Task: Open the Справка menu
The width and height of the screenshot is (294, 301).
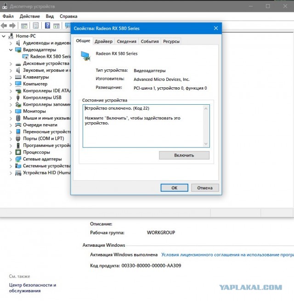Action: 68,17
